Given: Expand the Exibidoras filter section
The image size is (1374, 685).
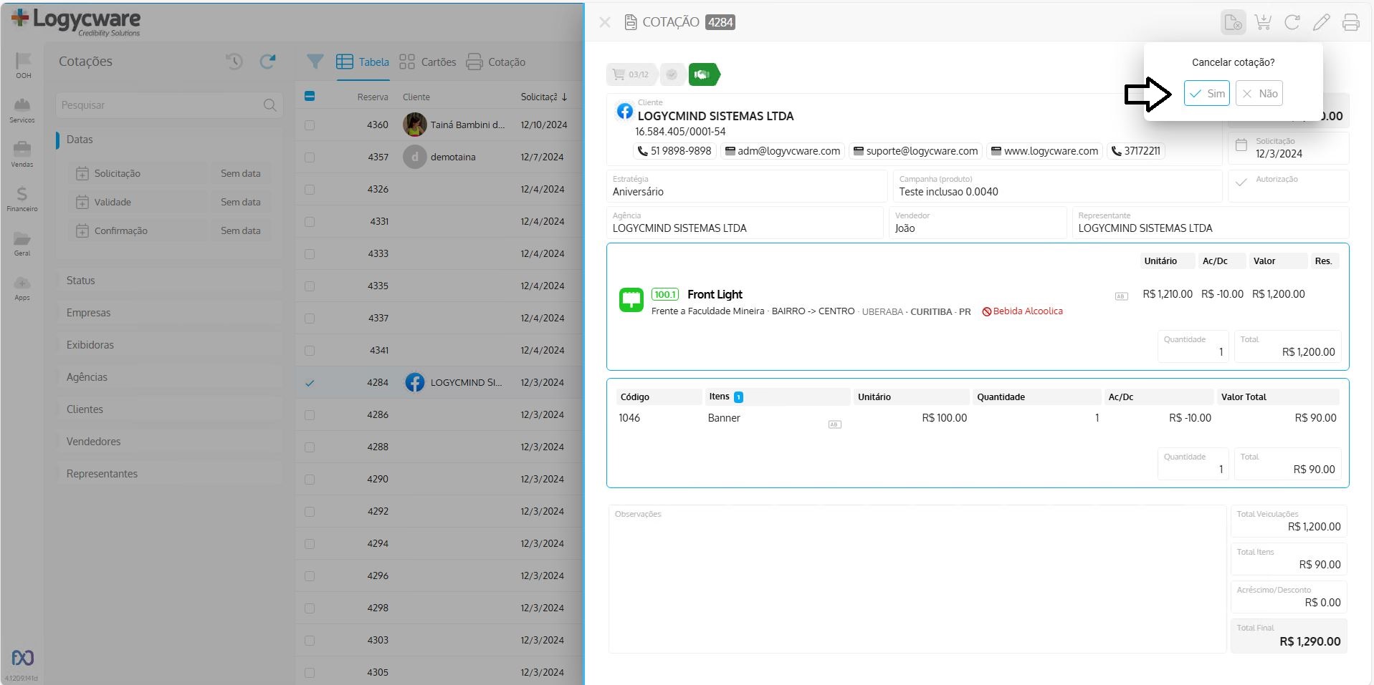Looking at the screenshot, I should 169,345.
